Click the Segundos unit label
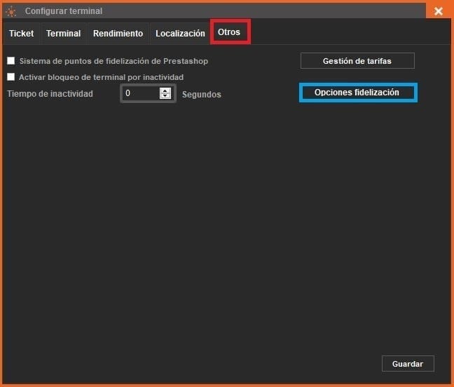The height and width of the screenshot is (387, 454). click(201, 94)
